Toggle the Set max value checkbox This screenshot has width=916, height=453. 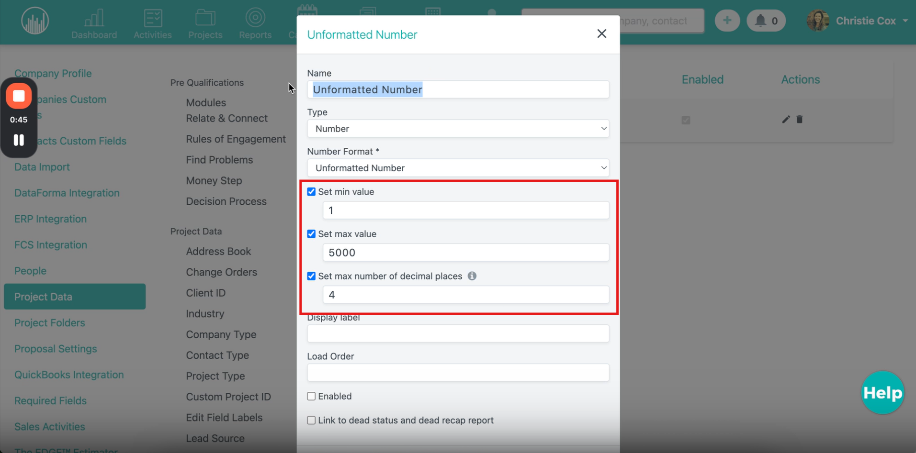(311, 234)
